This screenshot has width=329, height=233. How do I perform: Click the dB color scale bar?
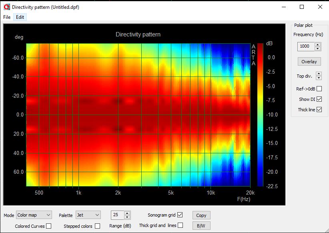260,115
